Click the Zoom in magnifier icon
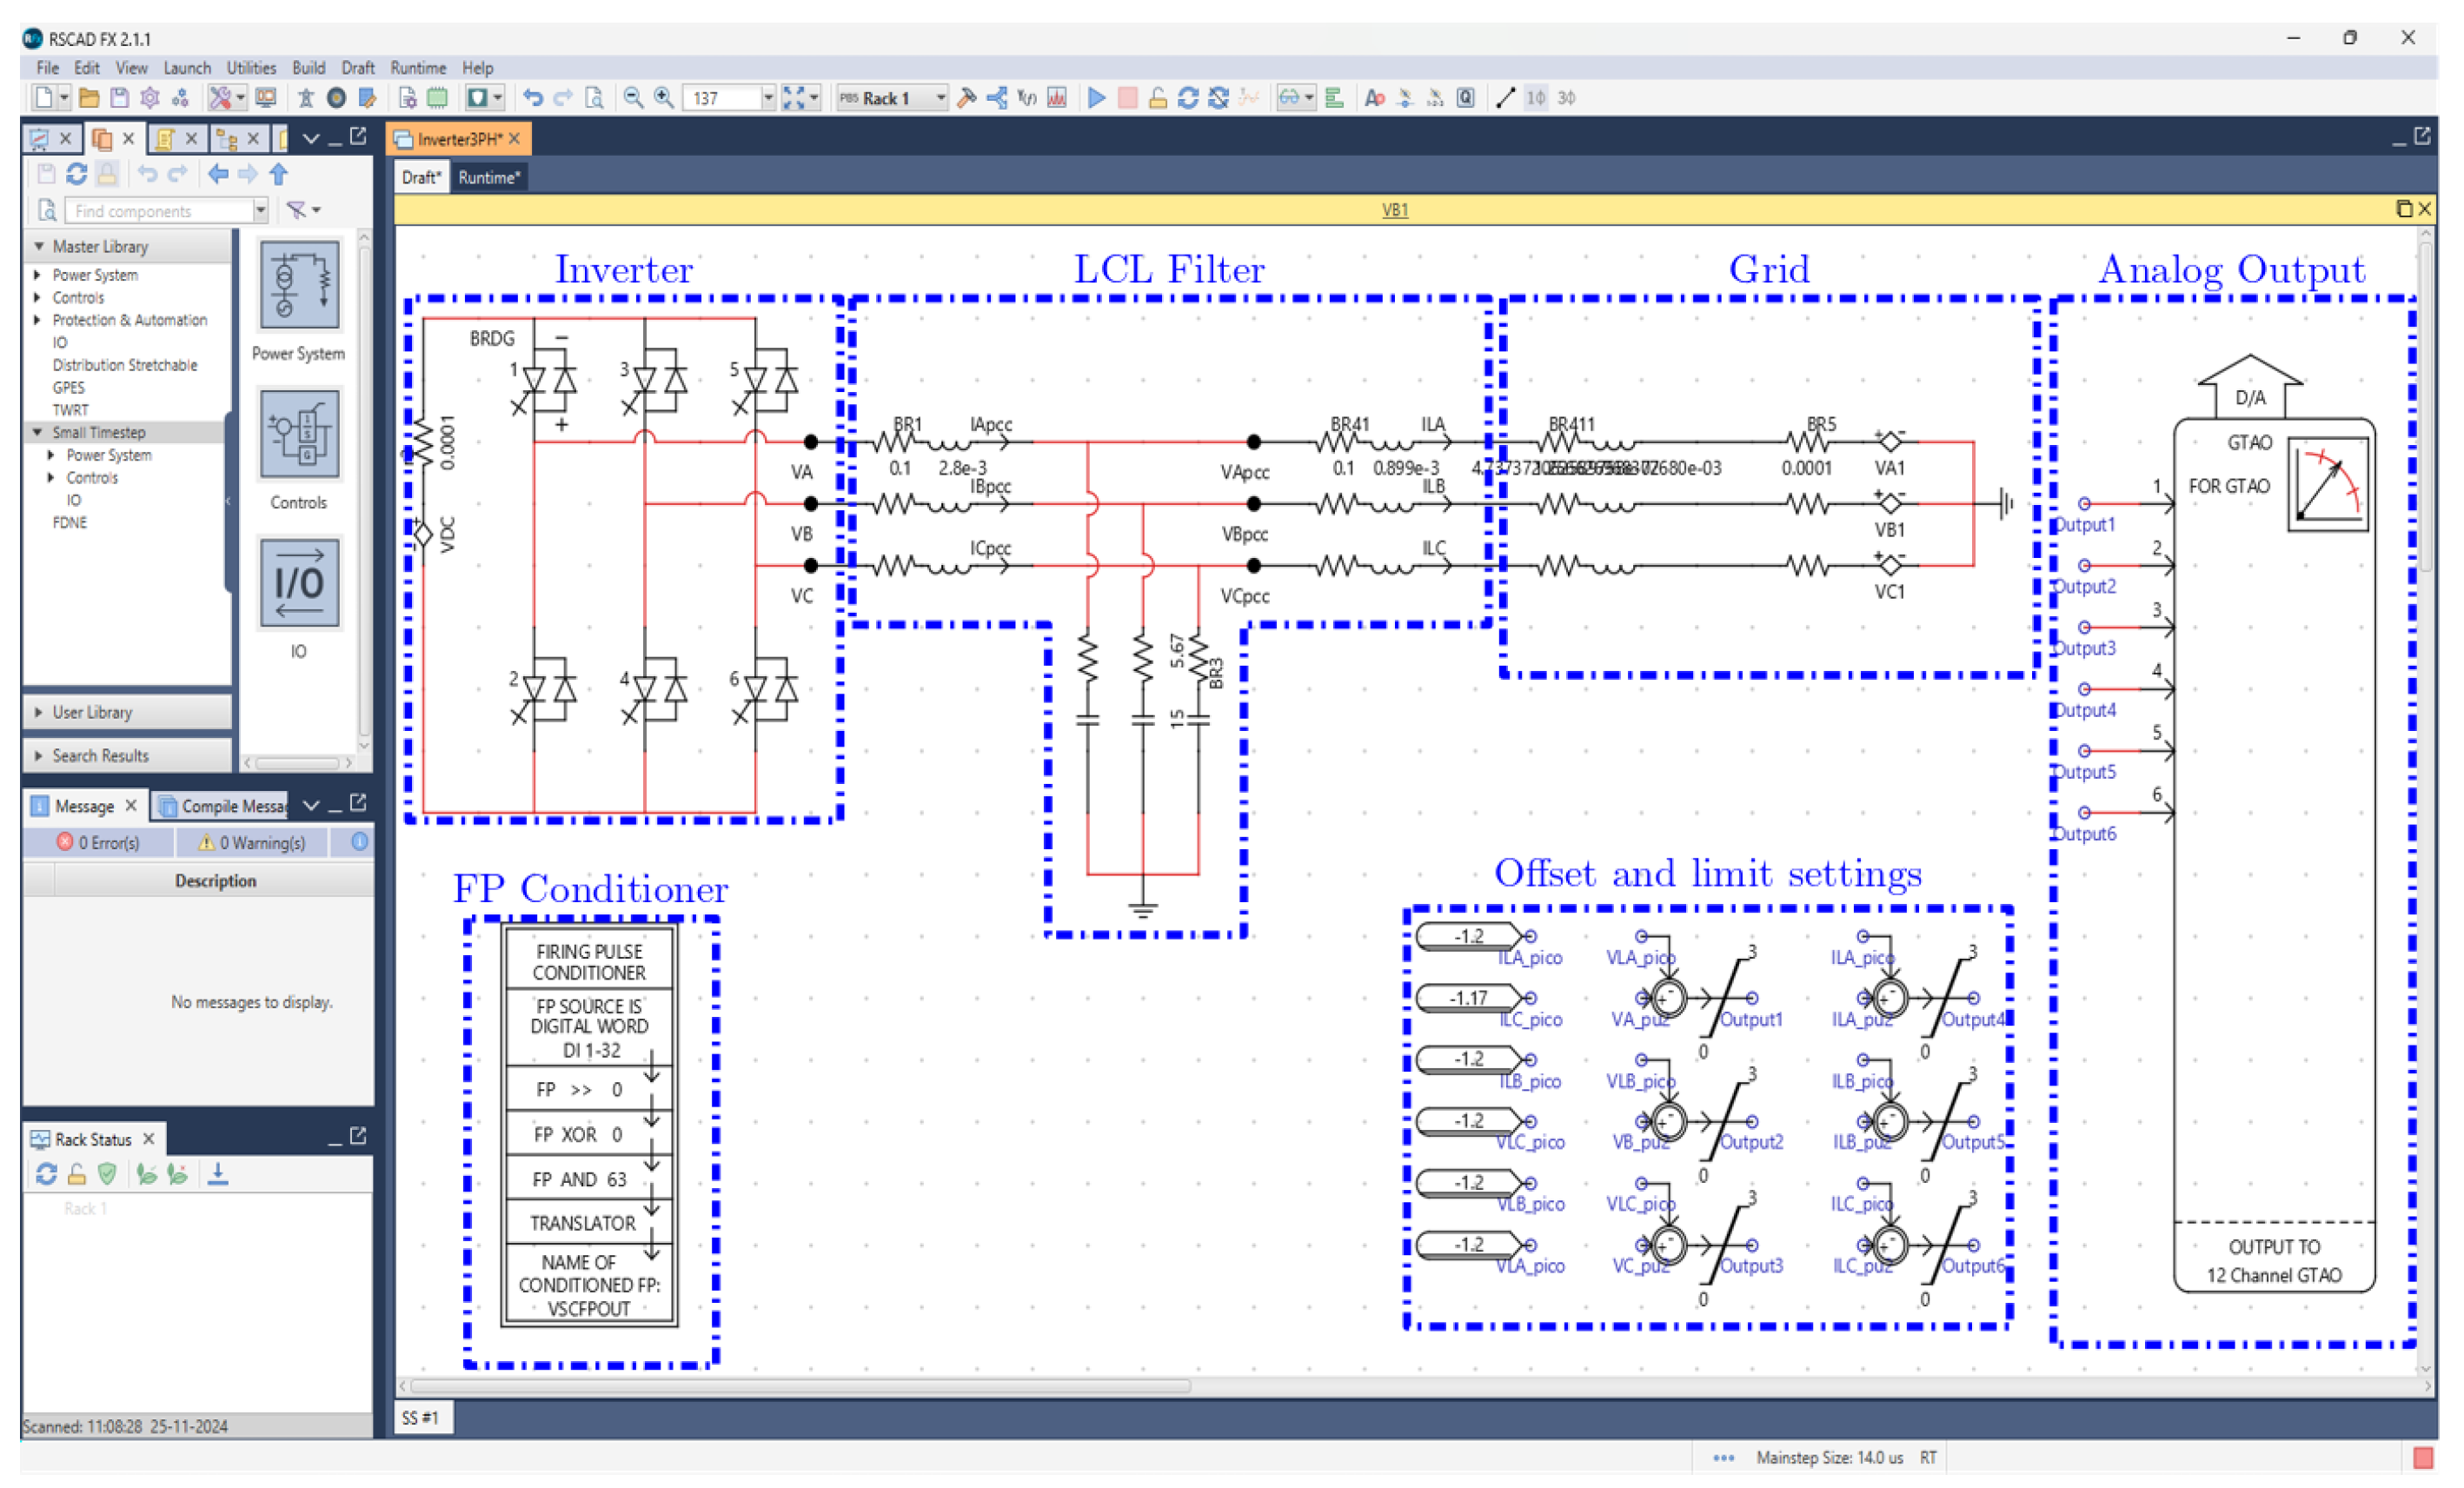 coord(663,98)
